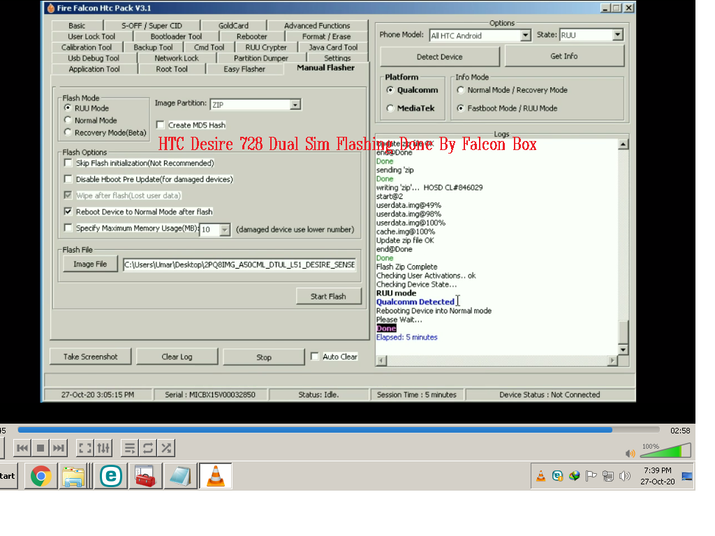The height and width of the screenshot is (536, 715).
Task: Click Clear Log button
Action: [177, 357]
